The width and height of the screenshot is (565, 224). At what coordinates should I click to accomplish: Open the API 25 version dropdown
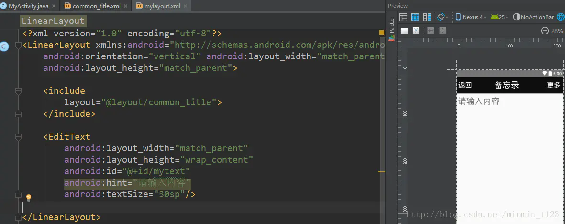point(499,17)
